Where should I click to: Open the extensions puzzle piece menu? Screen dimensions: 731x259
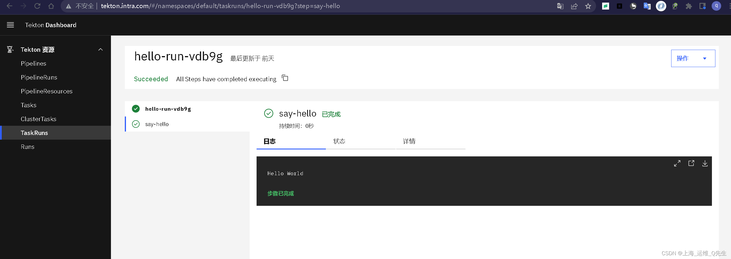tap(689, 6)
